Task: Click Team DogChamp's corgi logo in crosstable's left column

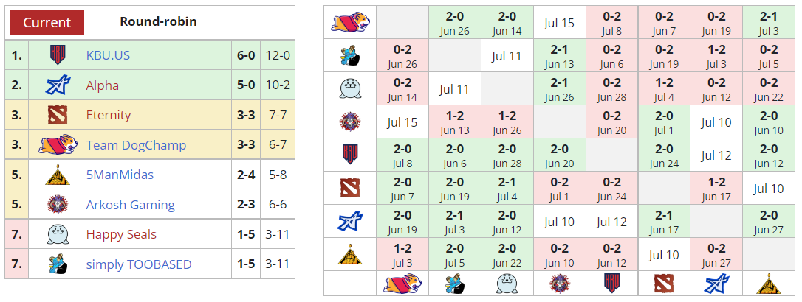Action: pos(349,22)
